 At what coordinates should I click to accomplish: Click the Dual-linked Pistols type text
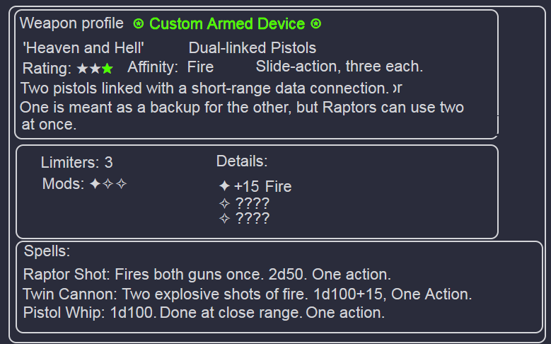point(253,48)
